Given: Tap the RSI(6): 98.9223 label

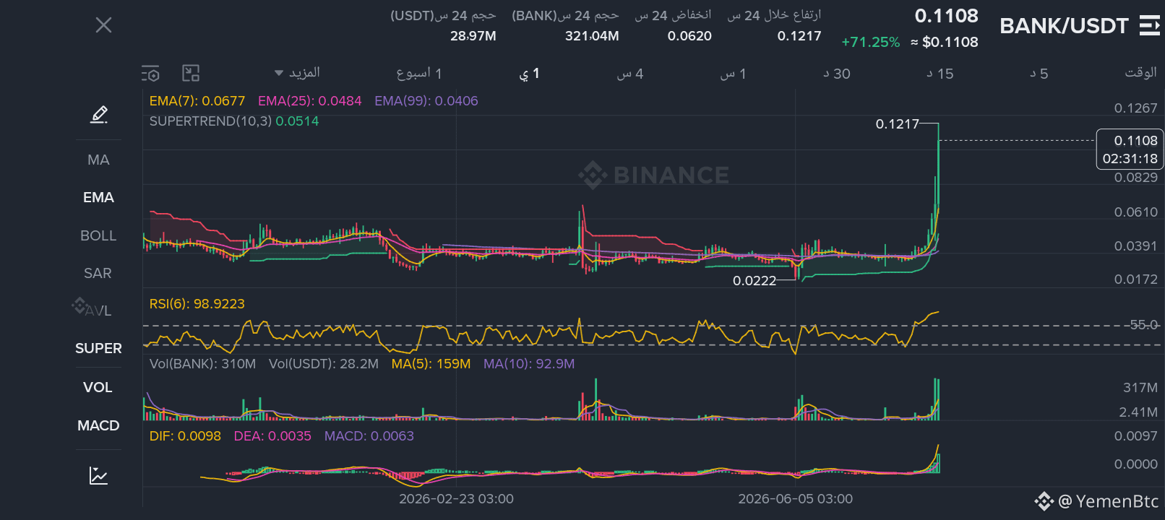Looking at the screenshot, I should (197, 304).
